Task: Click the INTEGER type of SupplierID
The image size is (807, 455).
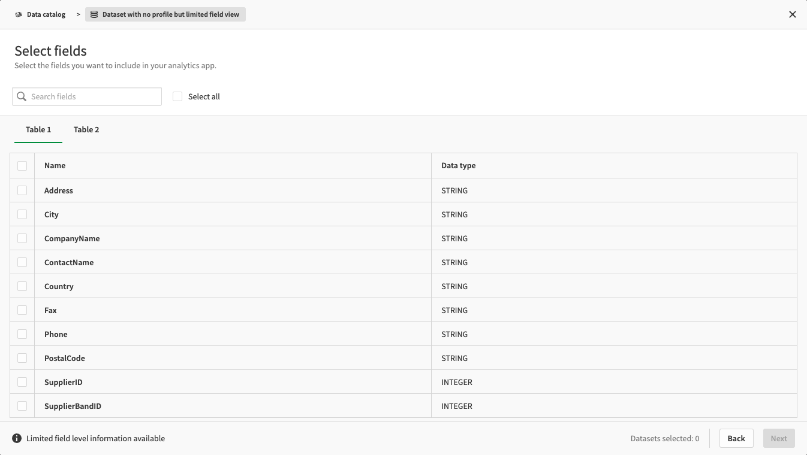Action: point(457,382)
